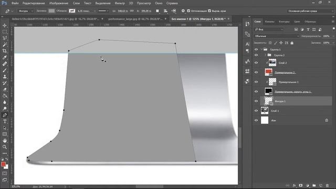Image resolution: width=336 pixels, height=189 pixels.
Task: Open the stroke line style dropdown
Action: click(104, 11)
